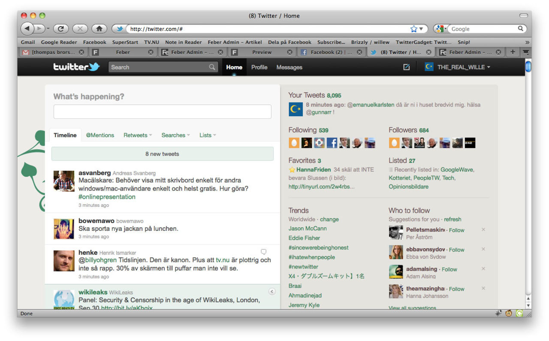Click inside the What's happening text box
This screenshot has width=549, height=341.
pos(162,112)
